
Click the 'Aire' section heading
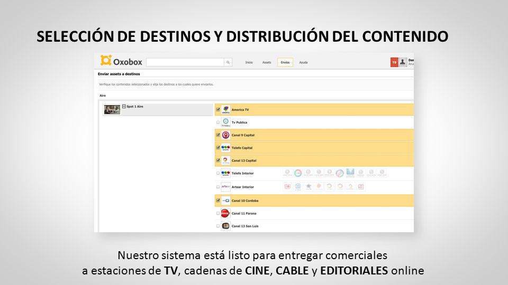pyautogui.click(x=103, y=96)
